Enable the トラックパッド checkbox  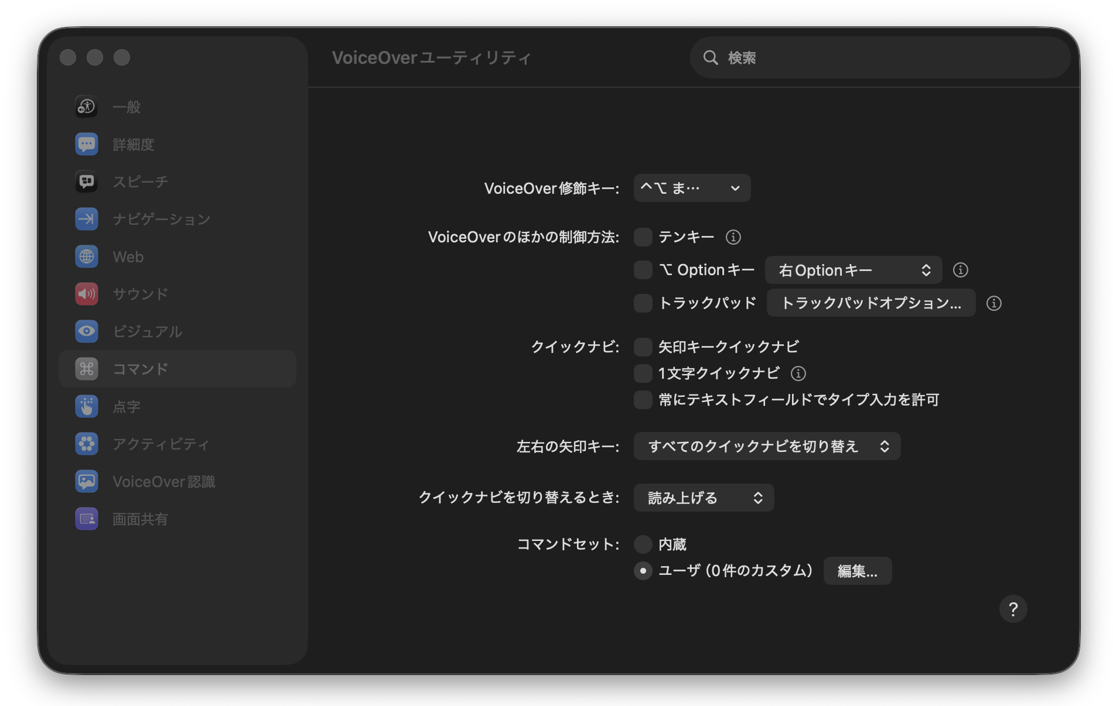click(x=643, y=303)
